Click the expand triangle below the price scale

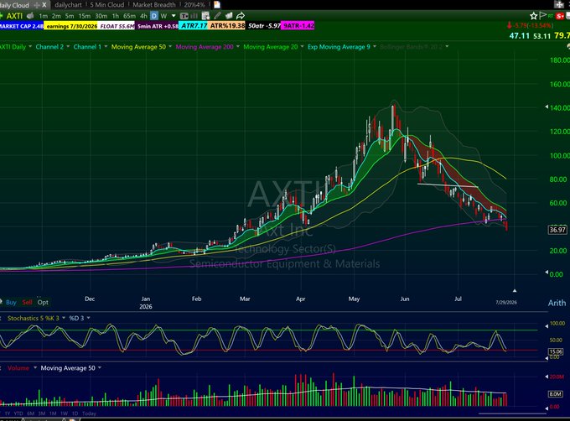pyautogui.click(x=515, y=290)
